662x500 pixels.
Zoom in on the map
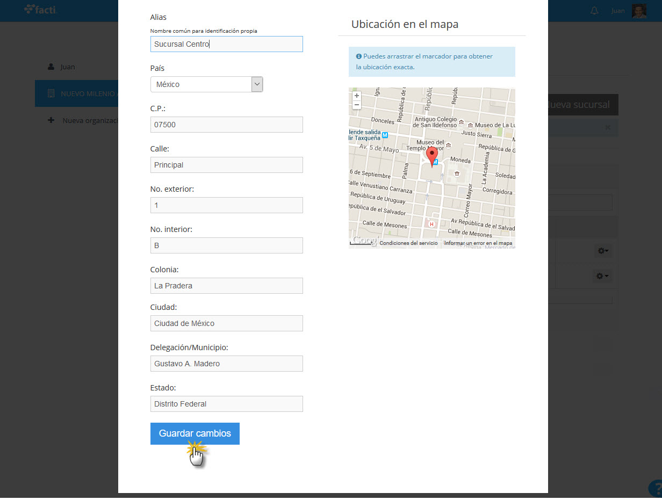coord(357,96)
